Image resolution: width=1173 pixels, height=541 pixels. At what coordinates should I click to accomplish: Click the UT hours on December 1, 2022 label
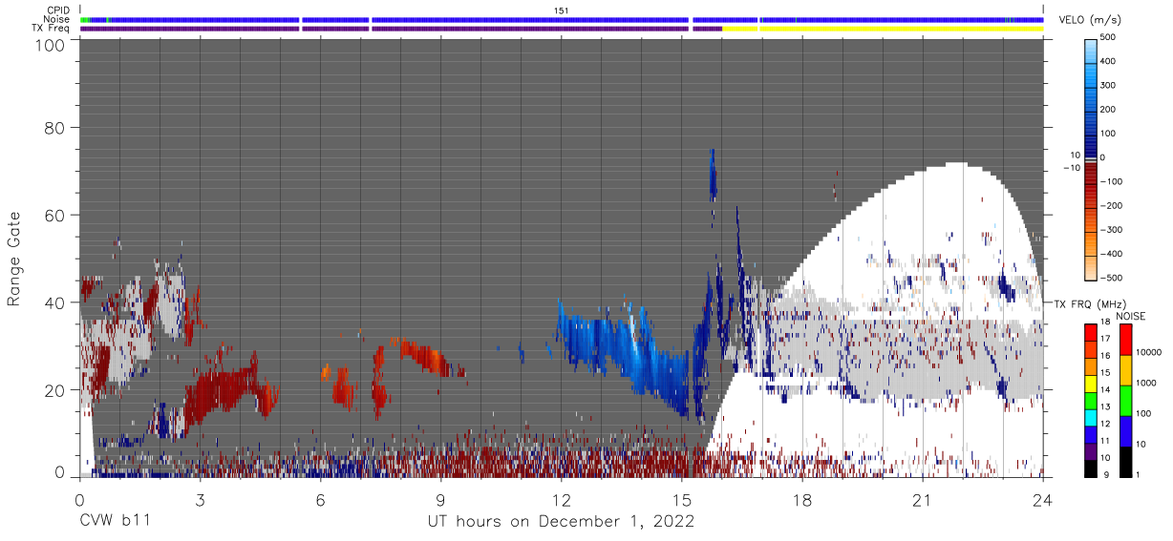pos(562,522)
